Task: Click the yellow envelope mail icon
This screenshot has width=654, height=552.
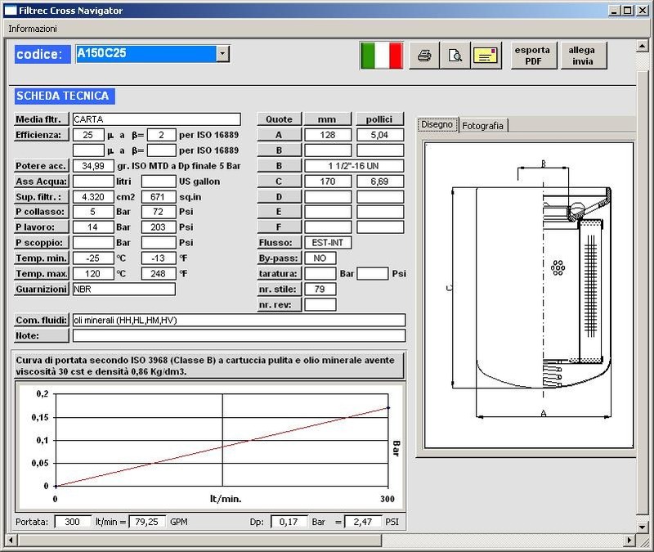Action: [486, 56]
